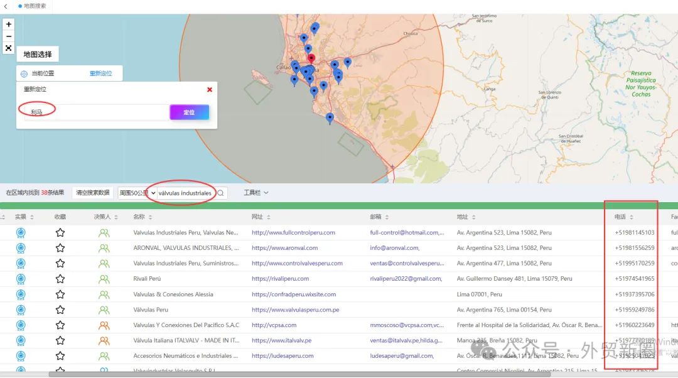Click the southernmost blue map pin on coast
The height and width of the screenshot is (378, 678).
[x=330, y=119]
